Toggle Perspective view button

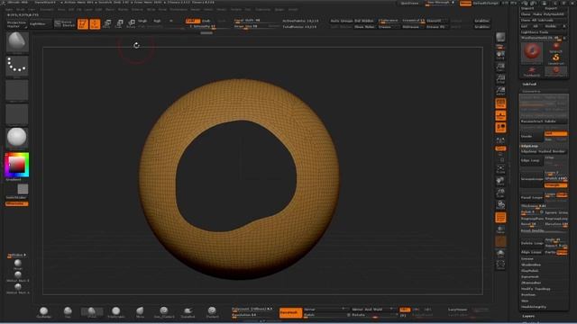coord(500,103)
